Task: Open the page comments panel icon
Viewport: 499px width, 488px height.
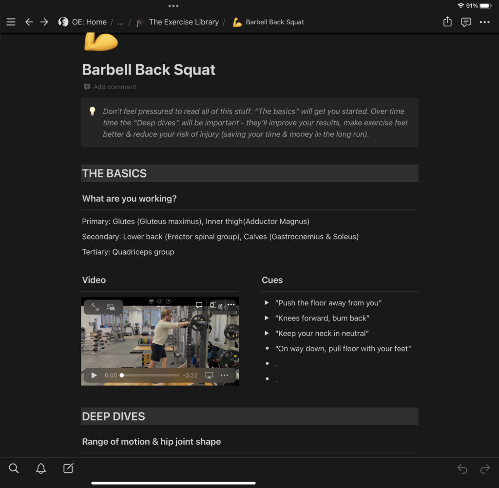Action: 466,22
